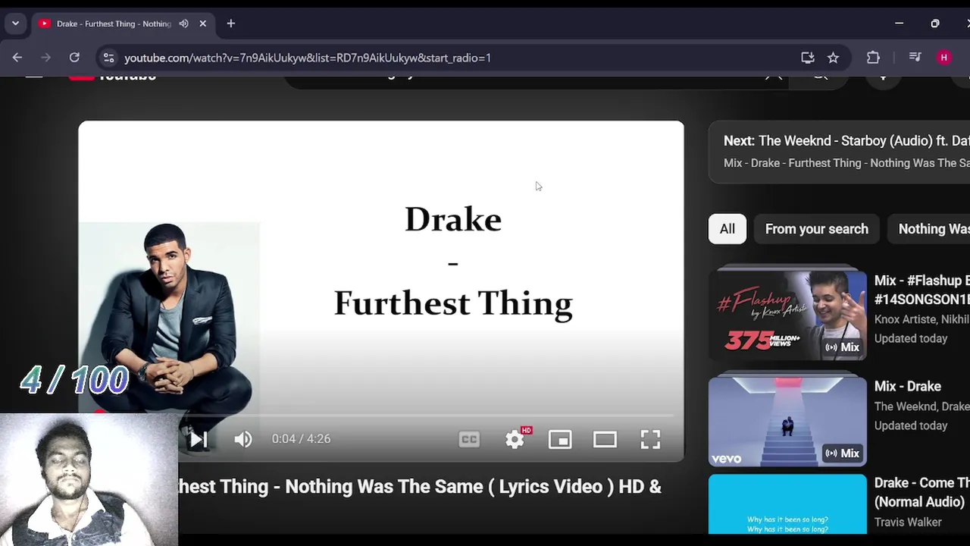Click the forward navigation arrow
Viewport: 970px width, 546px height.
pyautogui.click(x=46, y=58)
